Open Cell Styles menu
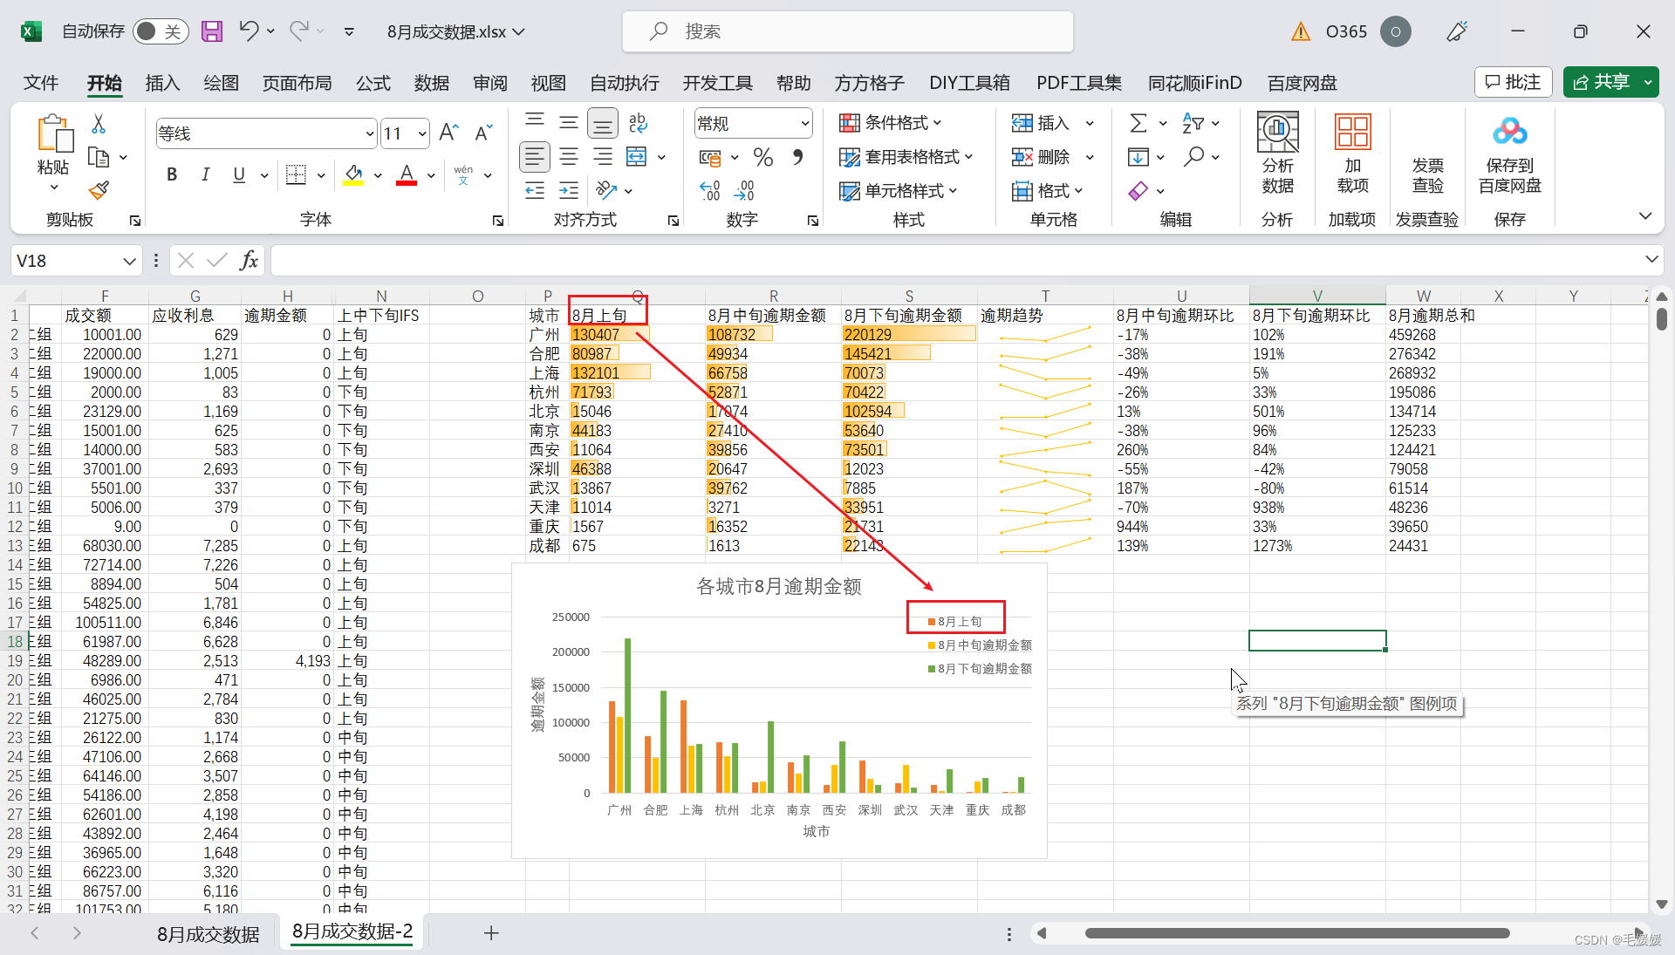 point(898,191)
